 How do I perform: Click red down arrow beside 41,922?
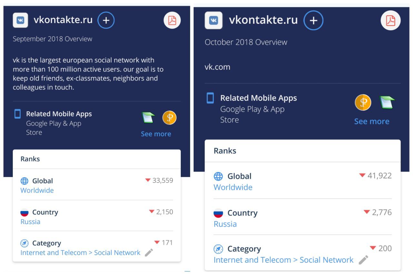362,176
